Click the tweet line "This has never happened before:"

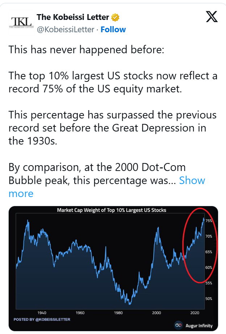pos(86,50)
